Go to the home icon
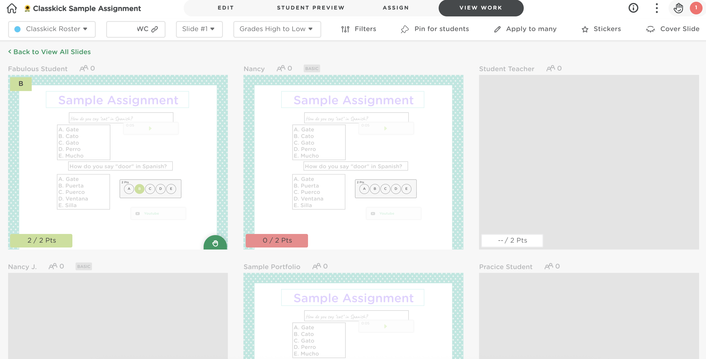 tap(12, 8)
